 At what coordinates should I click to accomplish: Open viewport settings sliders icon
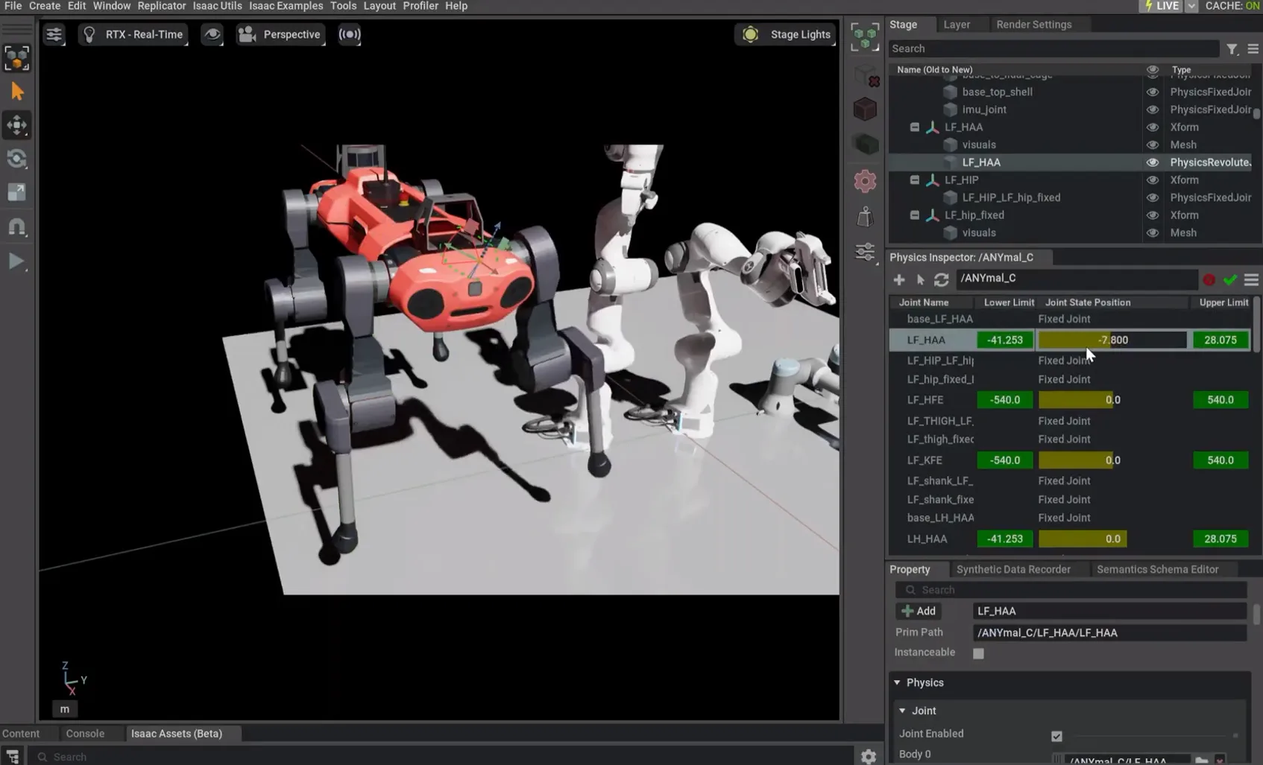[x=54, y=34]
